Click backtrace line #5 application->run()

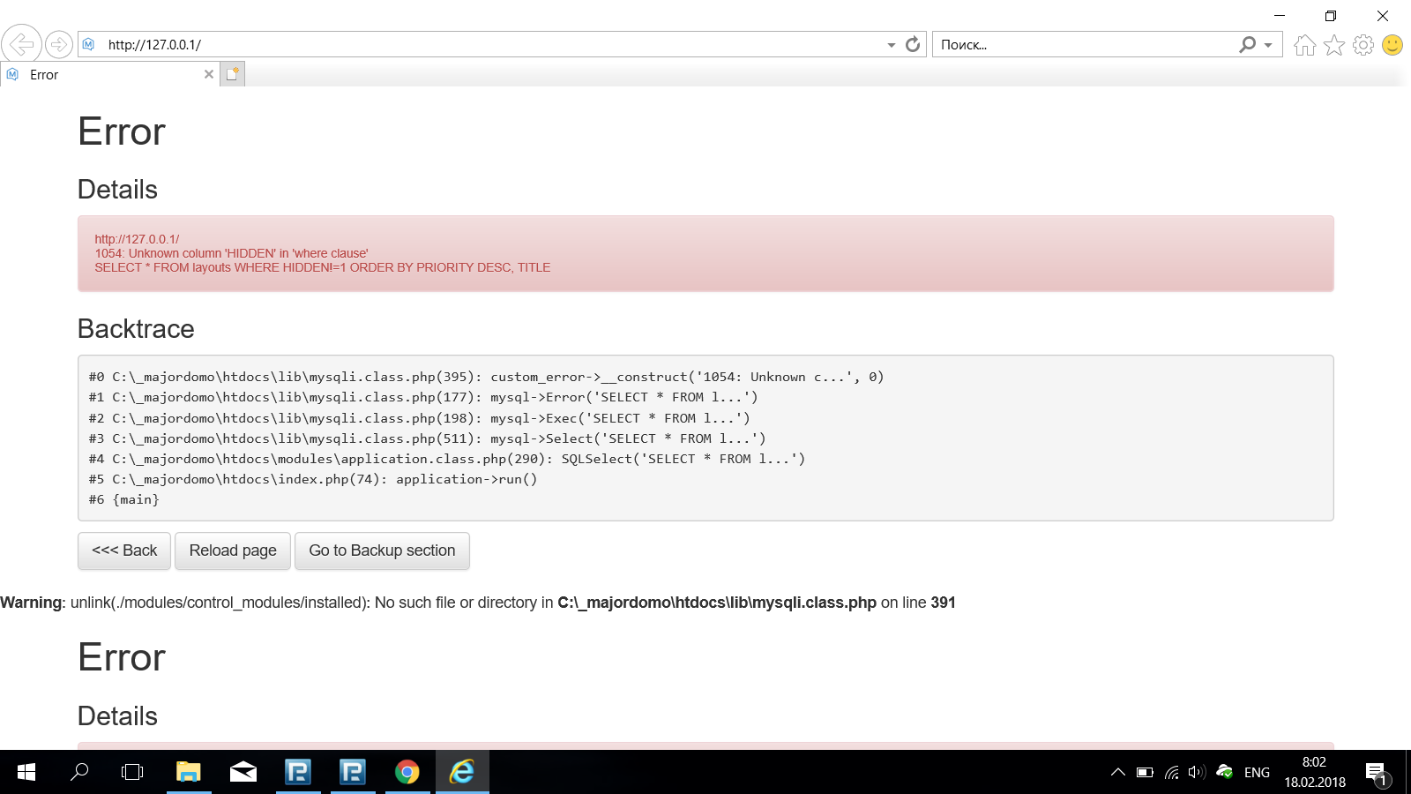[313, 479]
